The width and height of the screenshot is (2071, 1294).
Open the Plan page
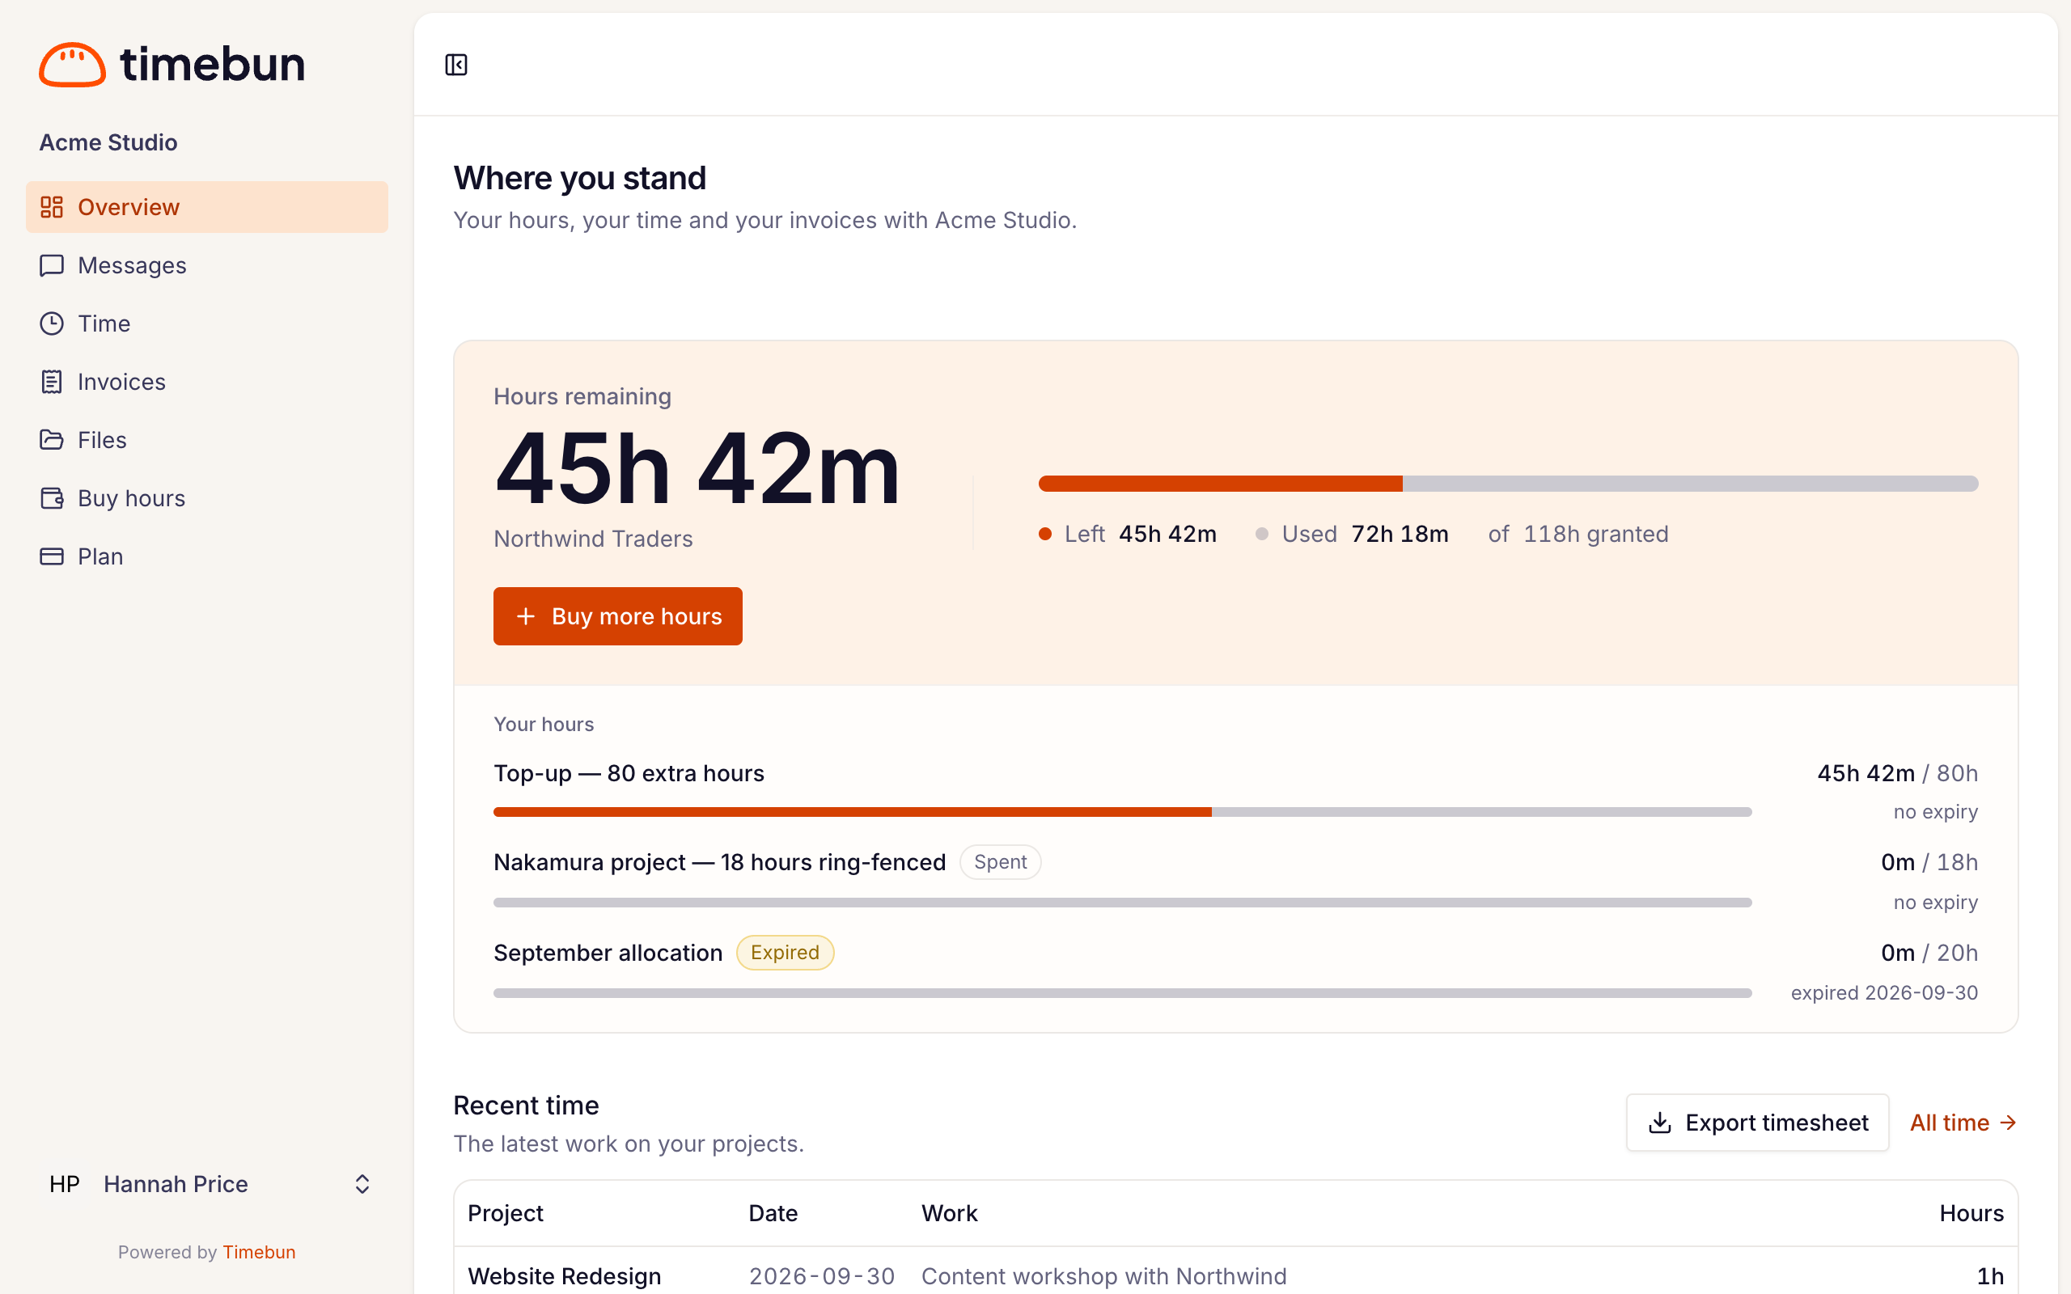[x=207, y=556]
